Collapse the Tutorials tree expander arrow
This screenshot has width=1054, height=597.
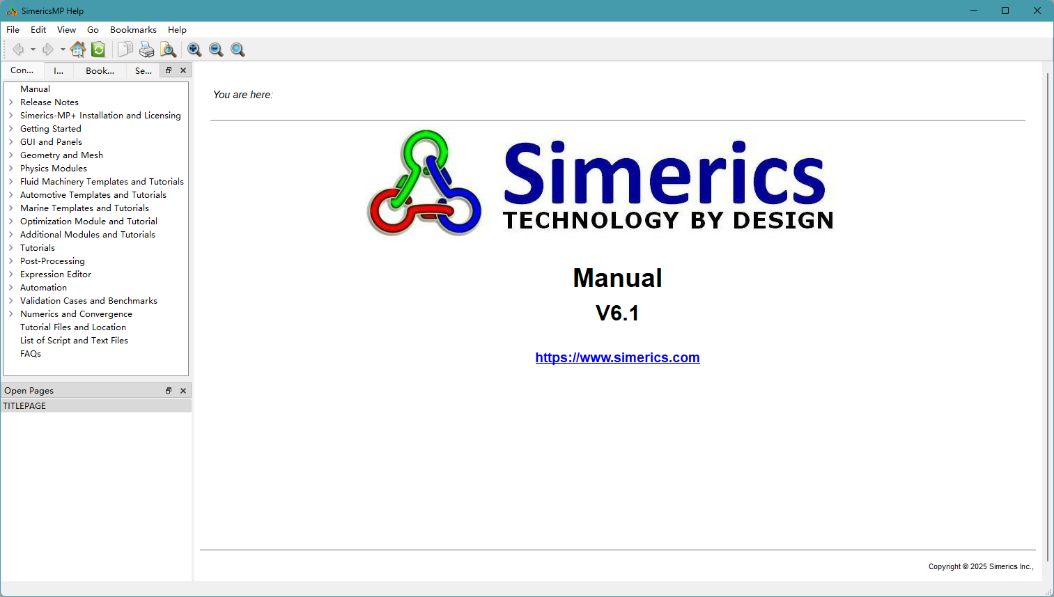click(10, 247)
